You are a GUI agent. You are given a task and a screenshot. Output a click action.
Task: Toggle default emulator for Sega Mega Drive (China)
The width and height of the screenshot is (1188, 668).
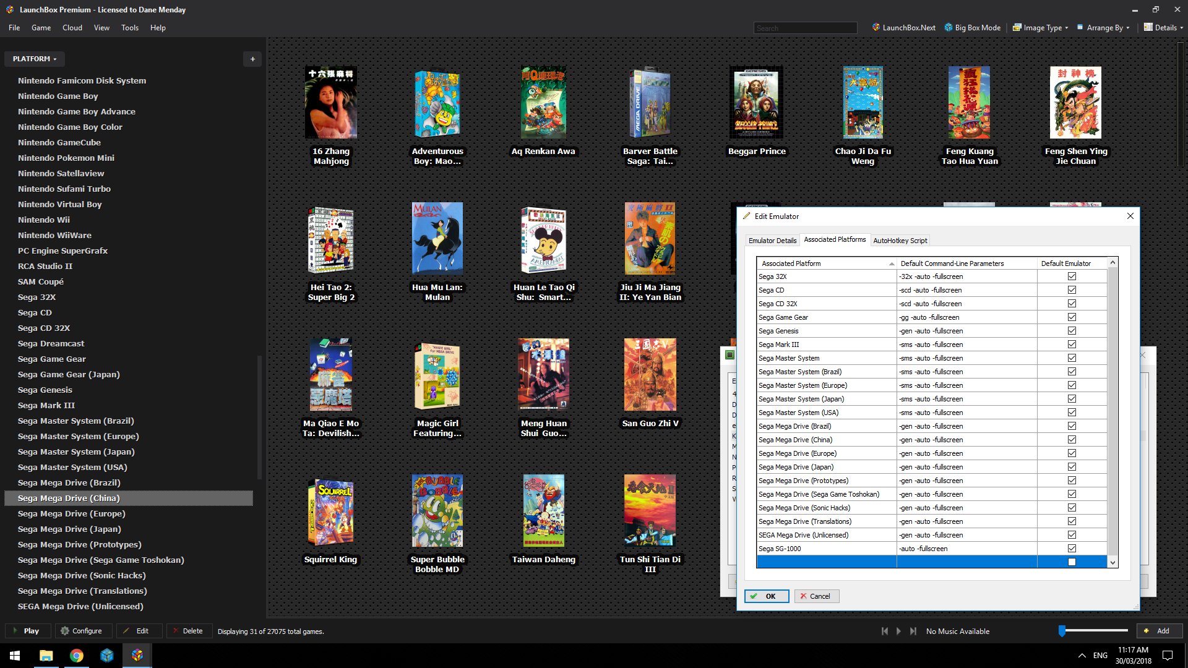[1072, 440]
